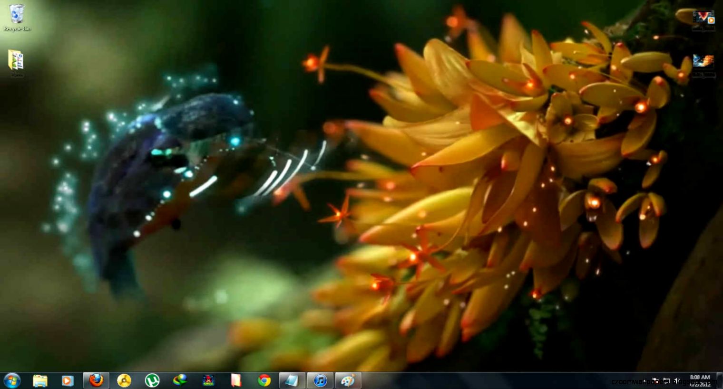The image size is (723, 389).
Task: Open the volume speaker tray icon
Action: pos(677,381)
